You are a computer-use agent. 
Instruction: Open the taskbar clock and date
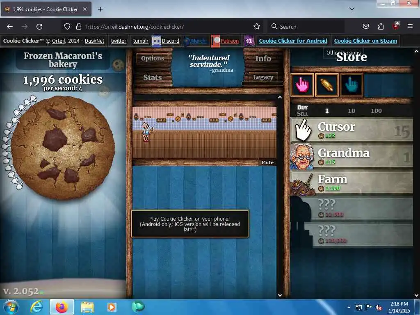point(399,307)
